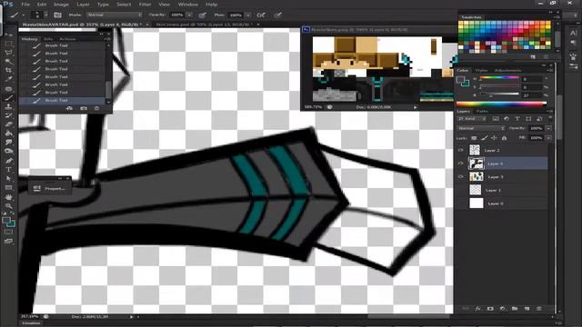Open the Image menu
This screenshot has width=582, height=327.
pyautogui.click(x=61, y=5)
